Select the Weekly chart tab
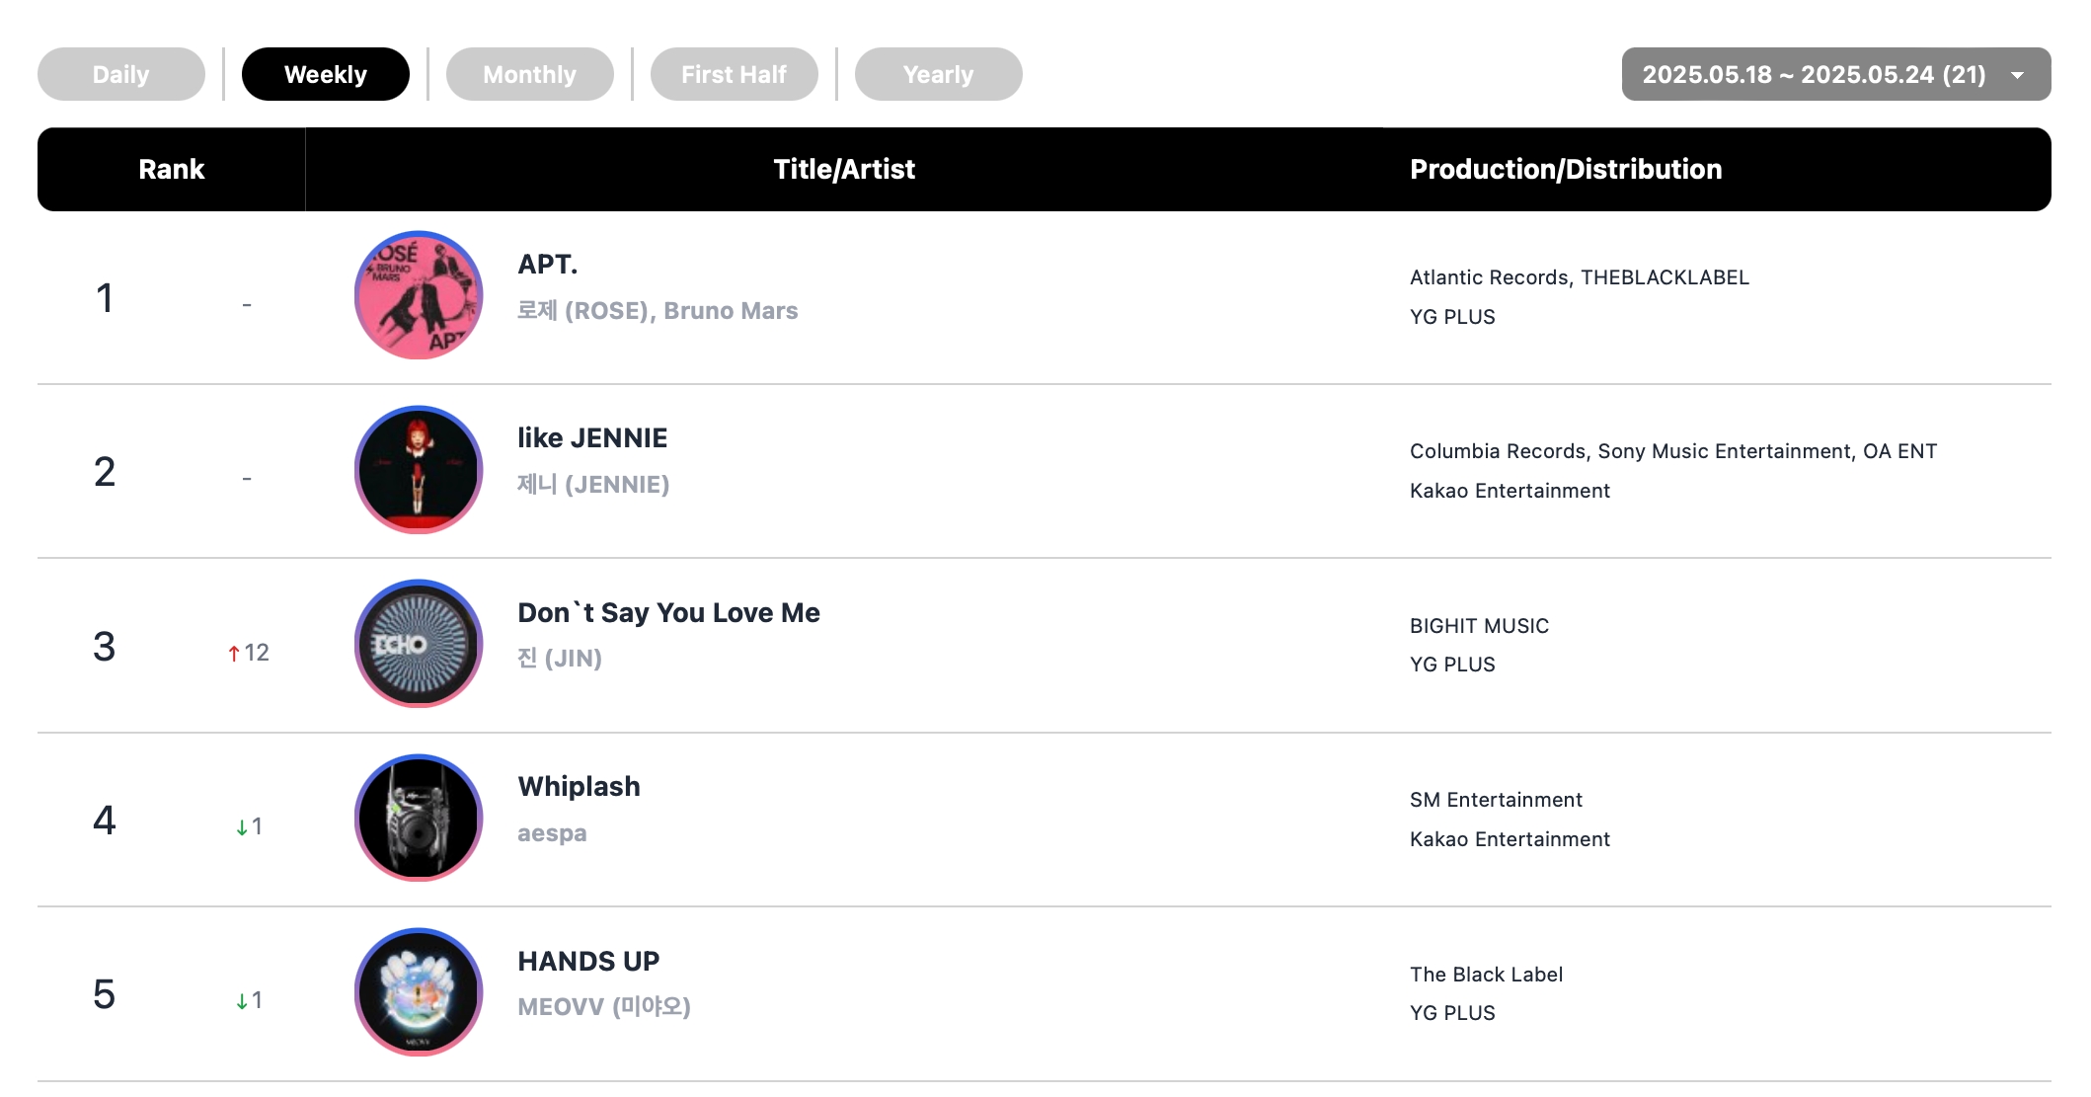 click(326, 74)
